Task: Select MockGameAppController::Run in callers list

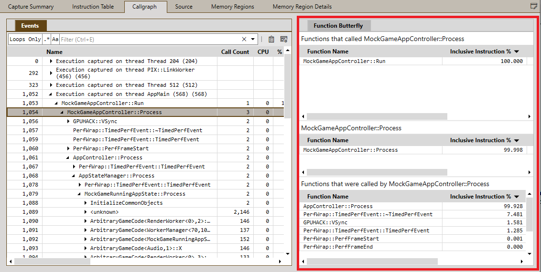Action: point(344,61)
